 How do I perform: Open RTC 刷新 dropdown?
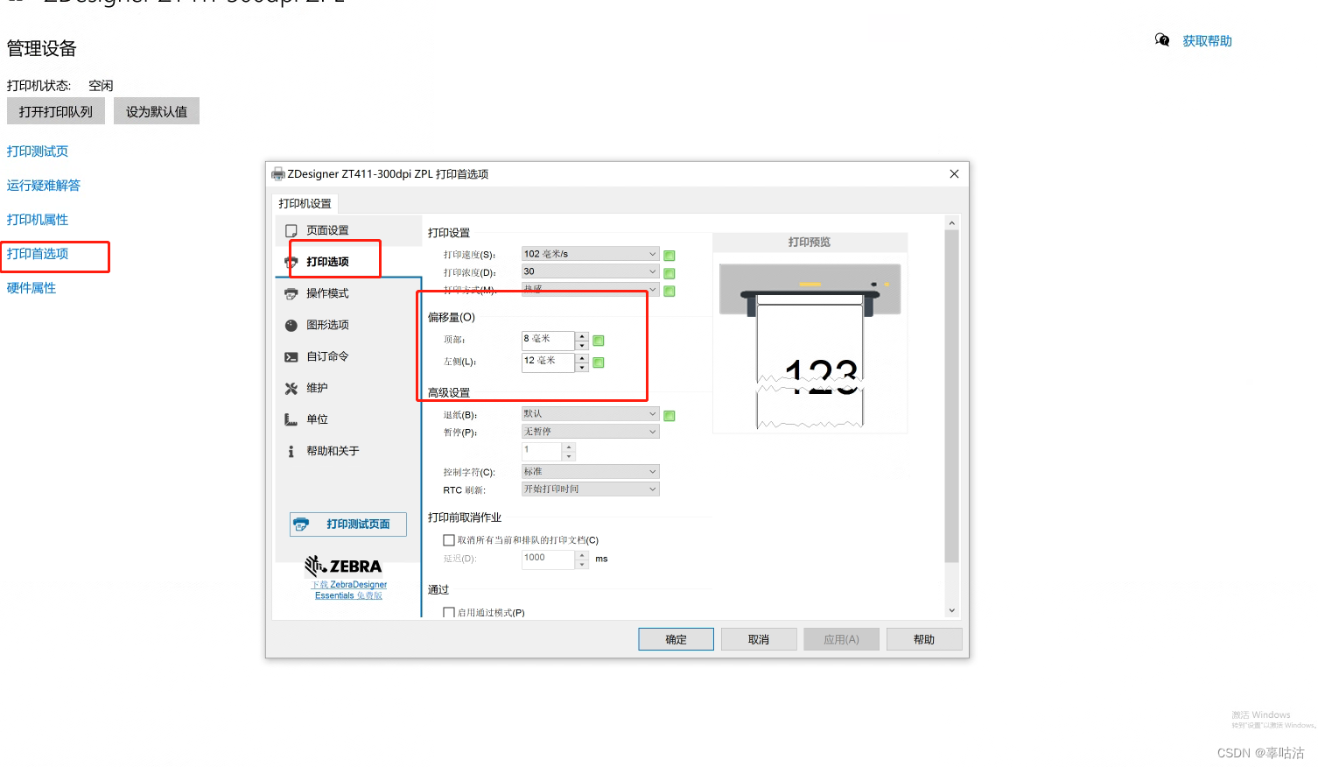591,489
